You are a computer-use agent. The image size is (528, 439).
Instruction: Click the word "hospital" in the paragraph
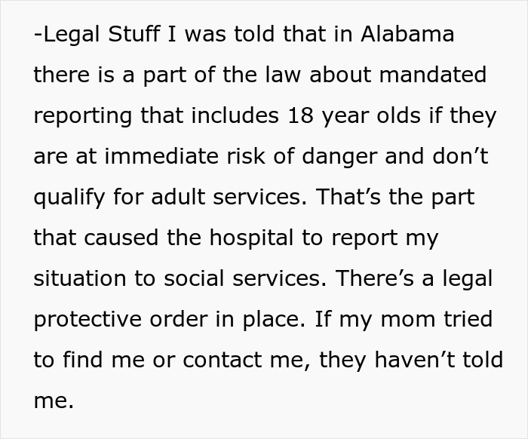click(251, 239)
